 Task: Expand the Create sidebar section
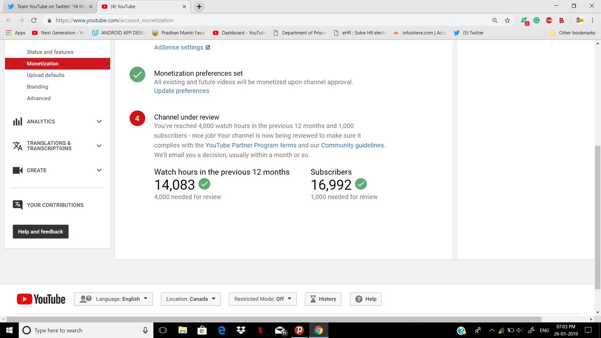point(99,170)
